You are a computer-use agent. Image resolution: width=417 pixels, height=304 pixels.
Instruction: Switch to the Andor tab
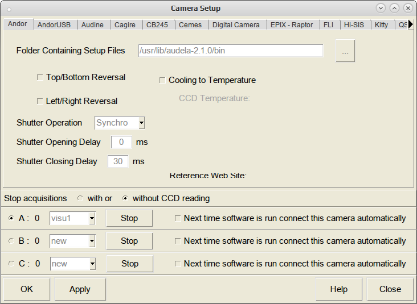point(18,24)
